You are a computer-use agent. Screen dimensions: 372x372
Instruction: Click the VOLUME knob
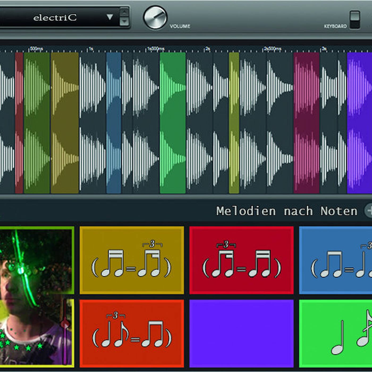click(x=155, y=18)
